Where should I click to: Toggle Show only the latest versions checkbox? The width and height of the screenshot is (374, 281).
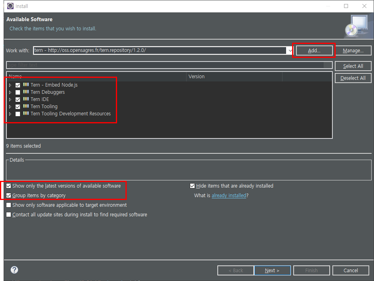pos(8,186)
